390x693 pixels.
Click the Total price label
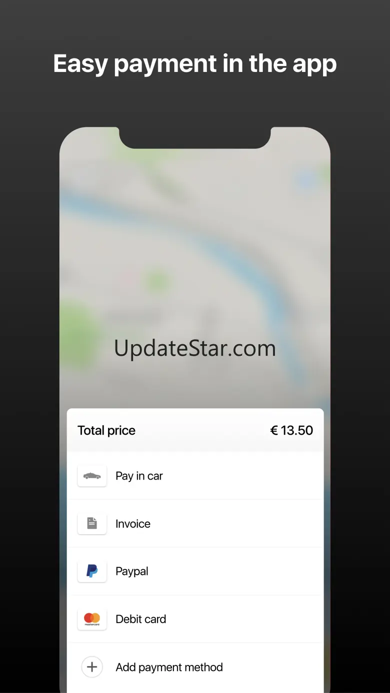point(106,430)
